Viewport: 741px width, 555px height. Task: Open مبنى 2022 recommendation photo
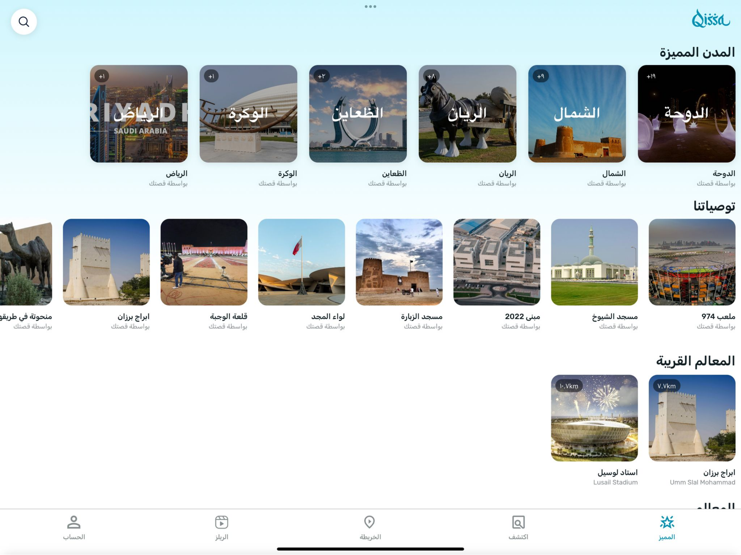click(497, 262)
